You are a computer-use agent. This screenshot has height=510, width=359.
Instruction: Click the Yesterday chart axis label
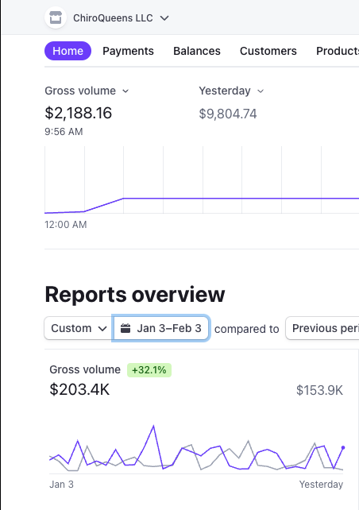[x=321, y=485]
